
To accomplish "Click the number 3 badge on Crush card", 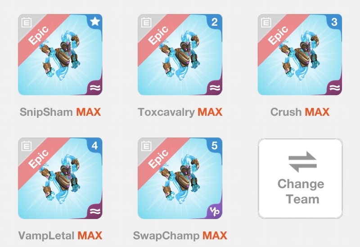I will point(334,22).
